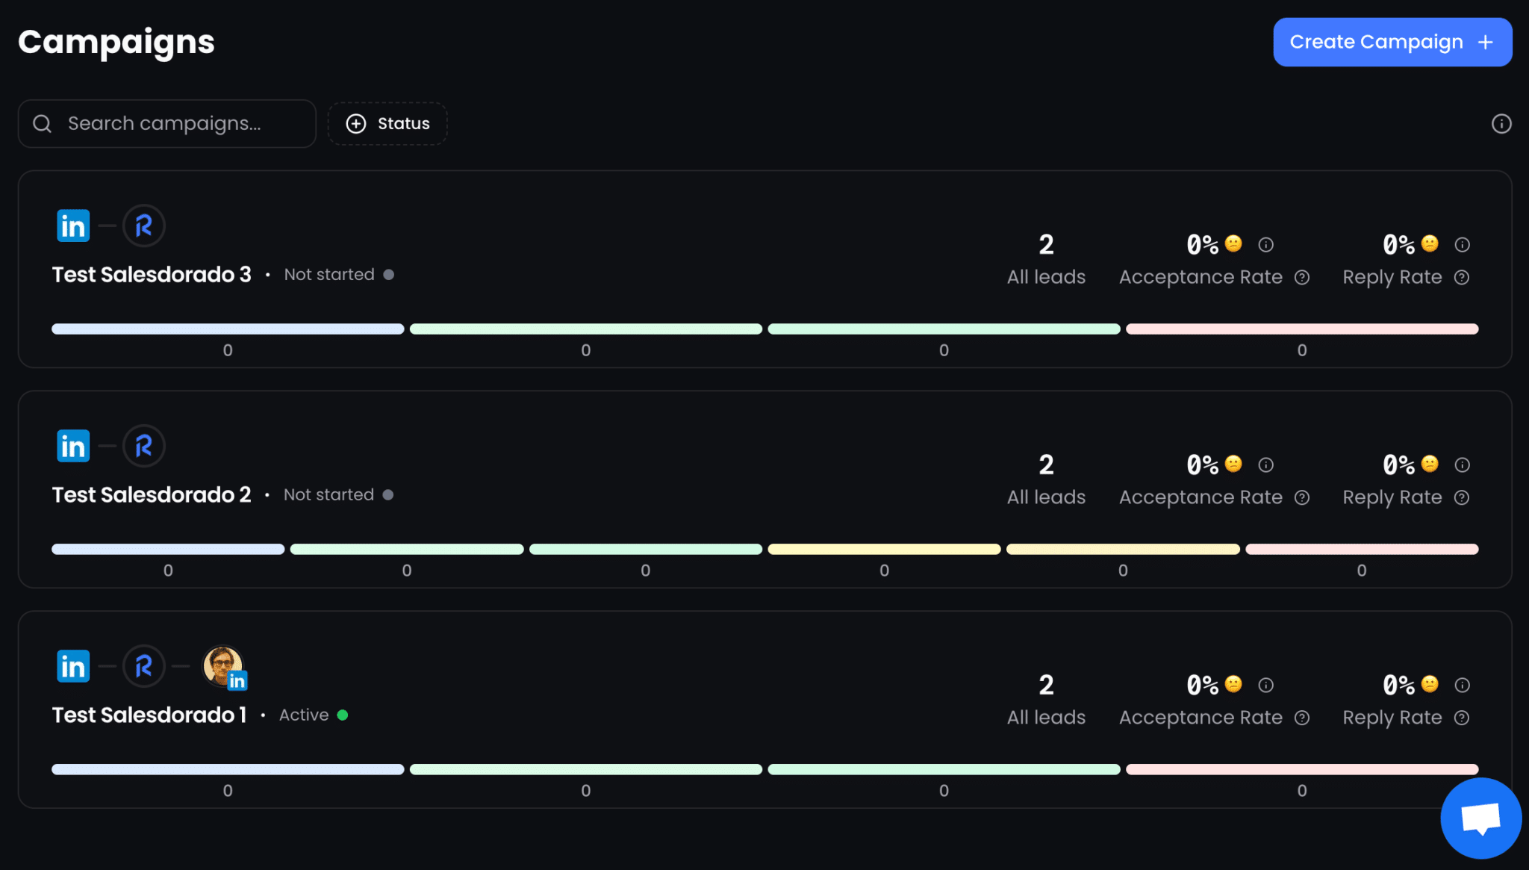Click info icon beside Acceptance 0% on Test Salesdorado 1
This screenshot has height=870, width=1529.
click(1265, 685)
